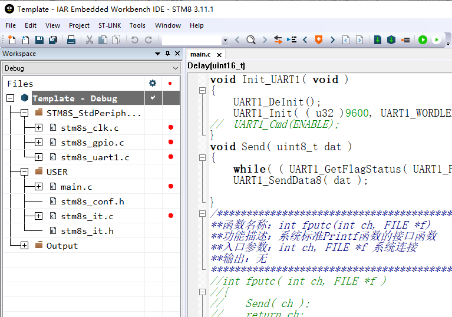Click the Open file toolbar icon

point(26,39)
